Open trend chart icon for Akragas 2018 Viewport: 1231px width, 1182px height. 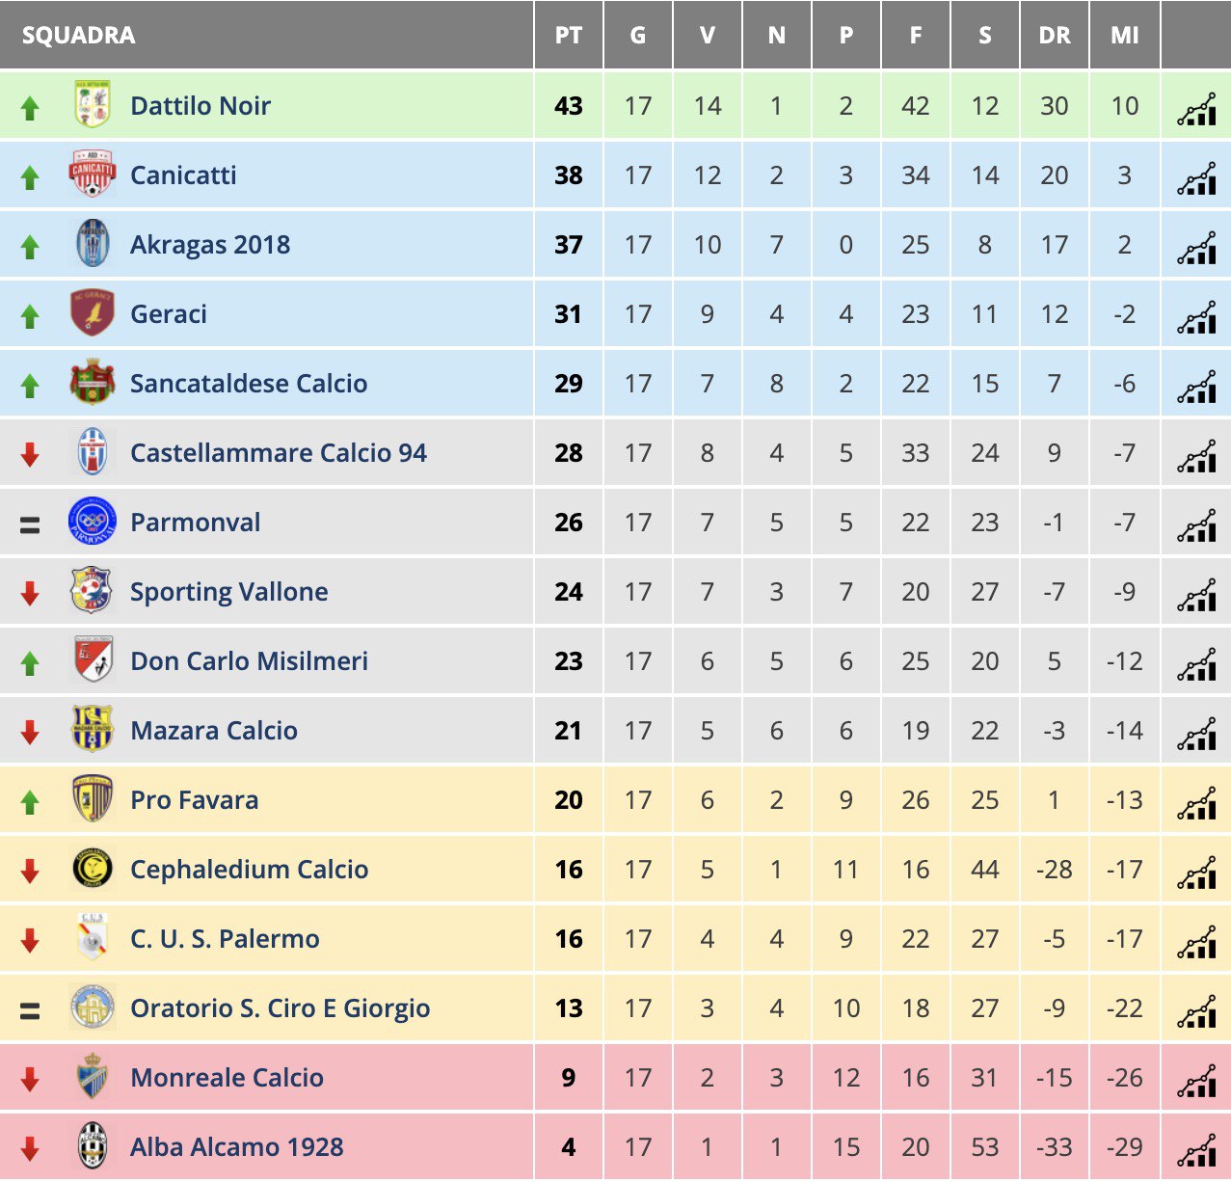[x=1196, y=248]
